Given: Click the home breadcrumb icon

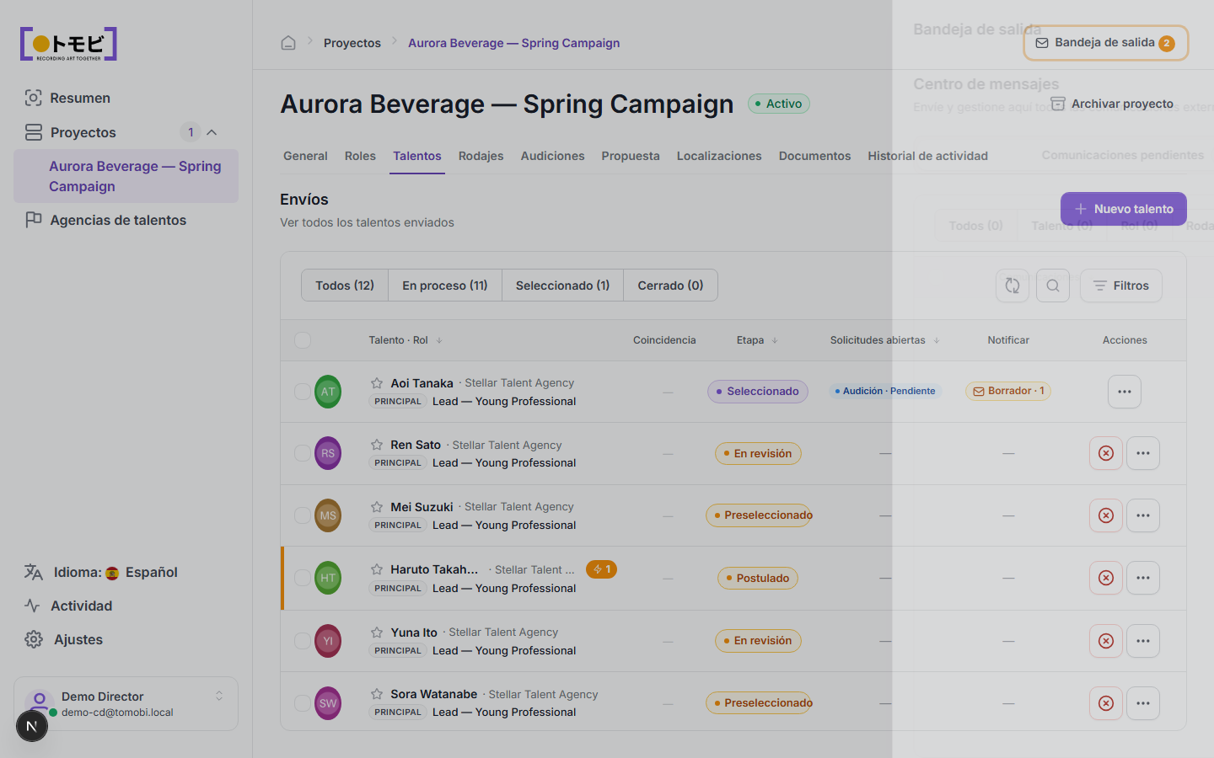Looking at the screenshot, I should point(288,43).
